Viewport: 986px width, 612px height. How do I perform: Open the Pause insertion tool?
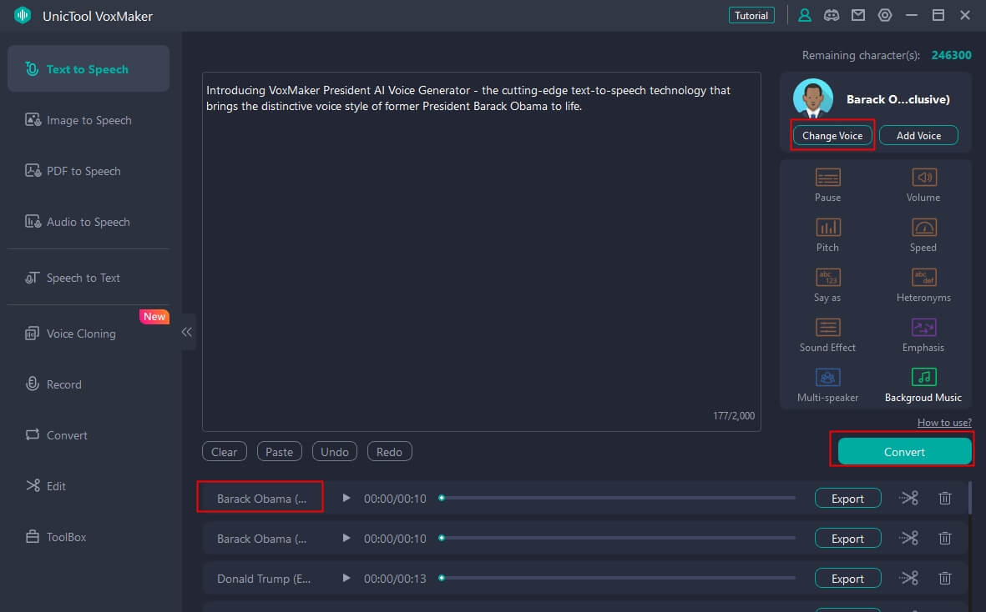pos(827,178)
